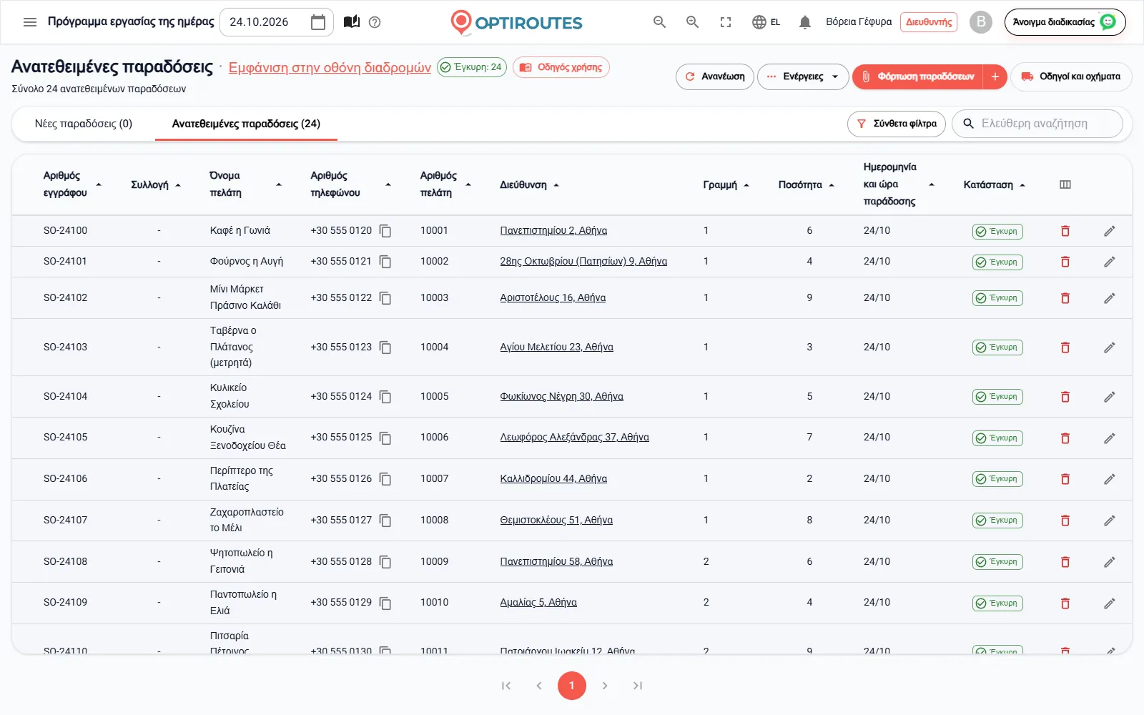This screenshot has width=1144, height=715.
Task: Click Φόρτωση παραδόσεων button
Action: tap(918, 77)
